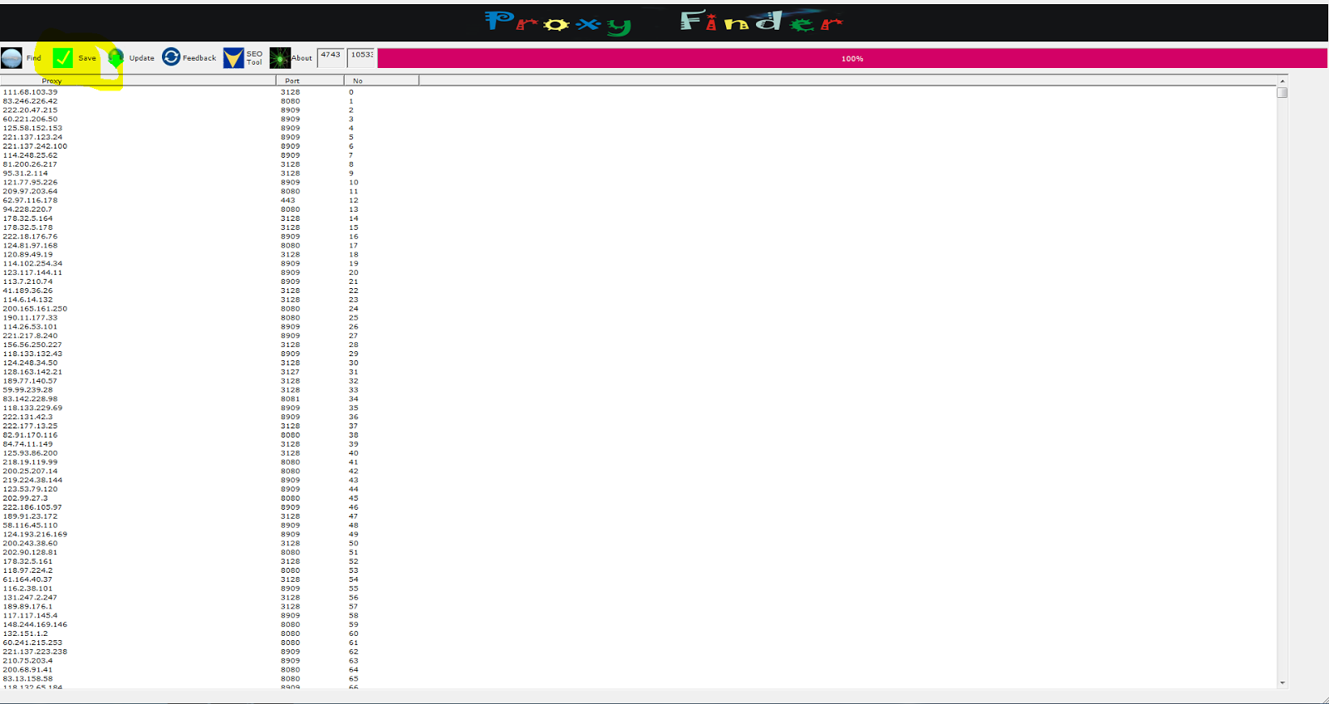The height and width of the screenshot is (704, 1329).
Task: Sort by the Port column header
Action: (x=310, y=81)
